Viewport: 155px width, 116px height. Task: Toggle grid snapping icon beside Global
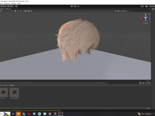[16, 6]
